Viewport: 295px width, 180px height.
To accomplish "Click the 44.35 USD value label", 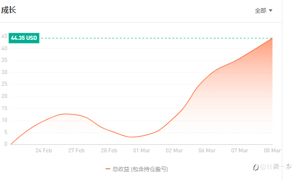I will 24,38.
